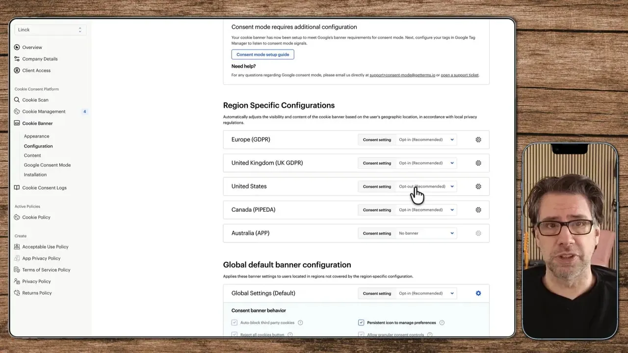Open gear settings for Europe (GDPR)
This screenshot has width=628, height=353.
tap(478, 139)
